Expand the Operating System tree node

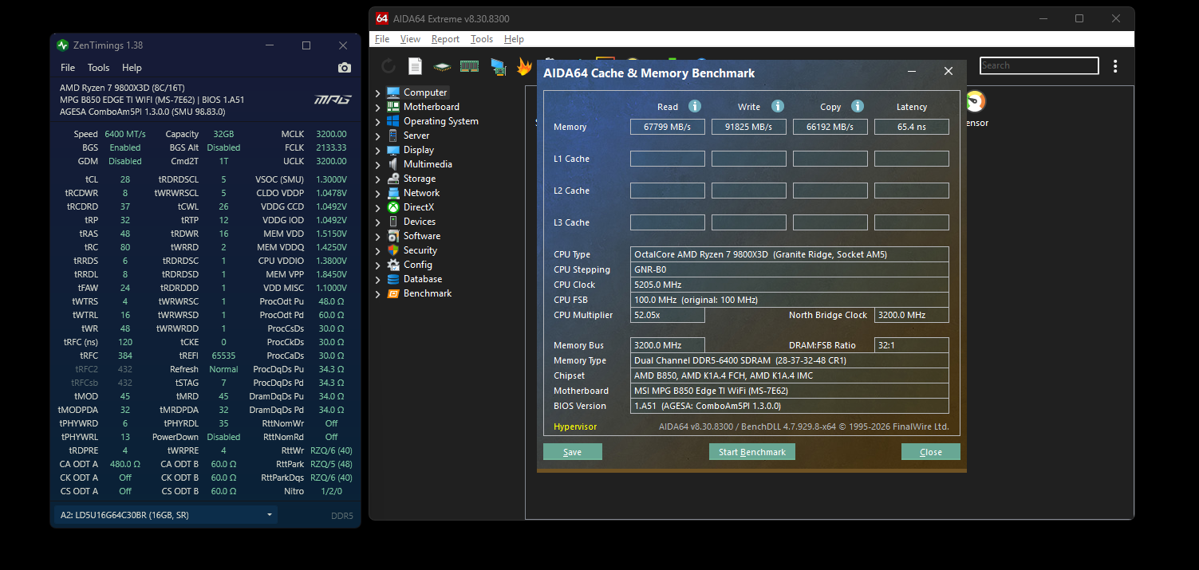378,122
